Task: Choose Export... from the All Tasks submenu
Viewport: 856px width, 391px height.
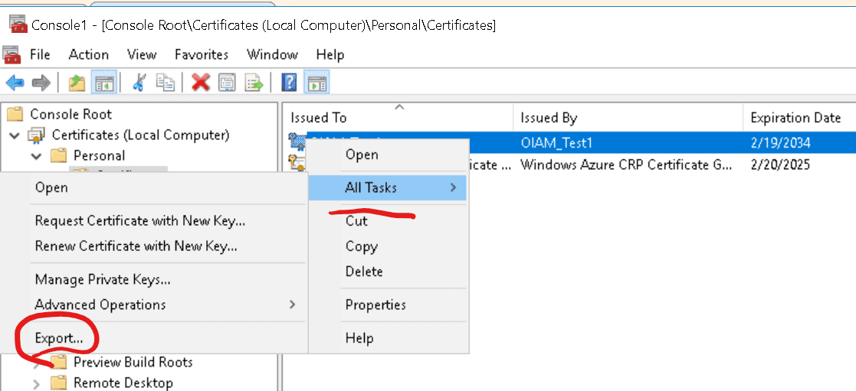Action: click(x=58, y=337)
